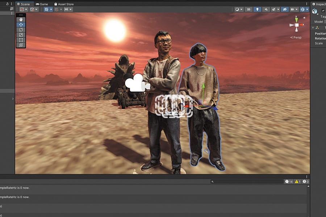Toggle 2D view mode
The width and height of the screenshot is (326, 217).
tap(248, 9)
